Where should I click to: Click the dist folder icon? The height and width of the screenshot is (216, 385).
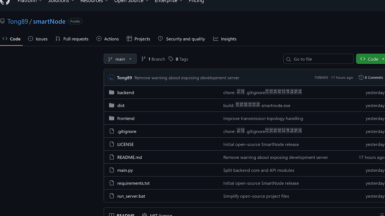[112, 105]
